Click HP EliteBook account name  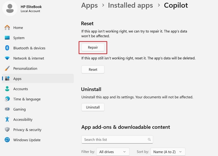click(x=31, y=7)
